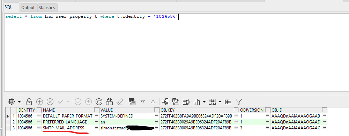
Task: Click the NAME column header label
Action: click(49, 110)
